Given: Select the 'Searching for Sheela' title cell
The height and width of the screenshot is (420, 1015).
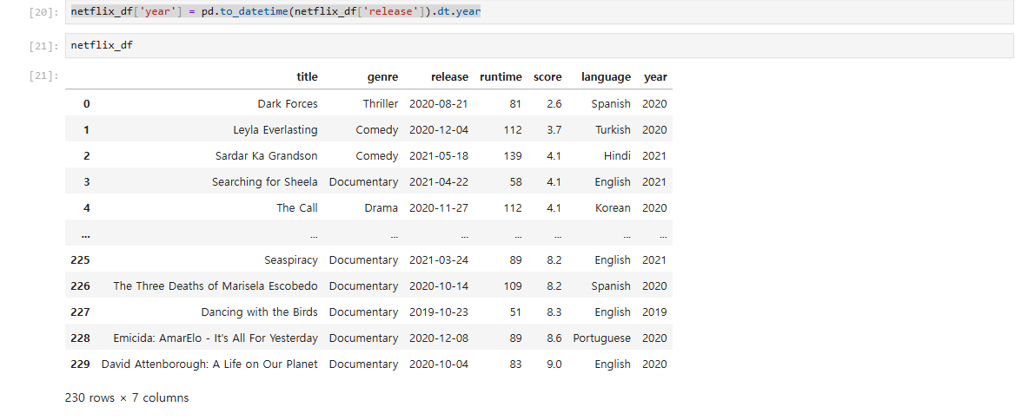Looking at the screenshot, I should coord(265,182).
